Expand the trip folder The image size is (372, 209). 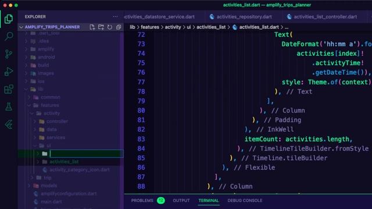[x=32, y=178]
